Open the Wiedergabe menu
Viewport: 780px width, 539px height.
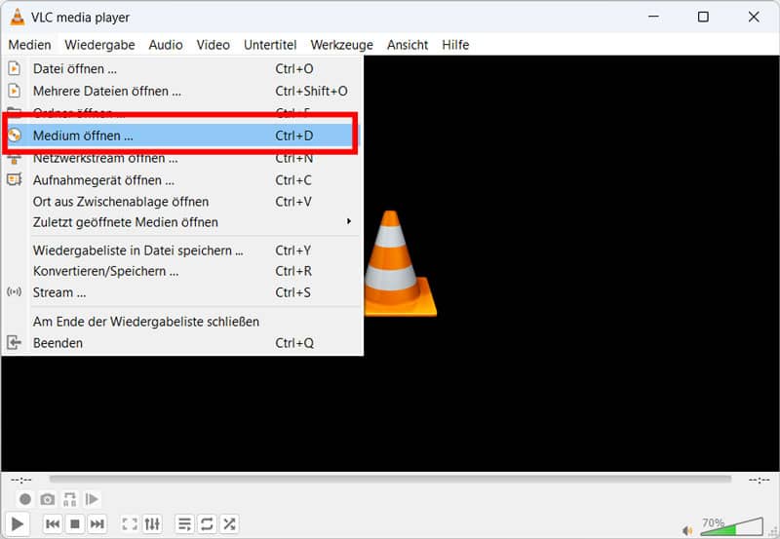[99, 45]
